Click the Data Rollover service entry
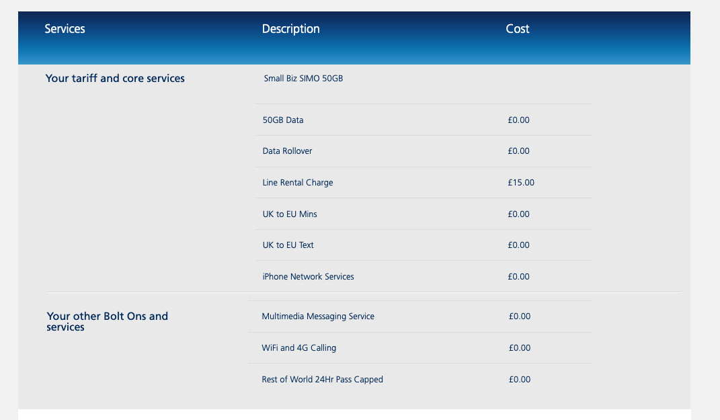The height and width of the screenshot is (420, 720). pyautogui.click(x=287, y=151)
